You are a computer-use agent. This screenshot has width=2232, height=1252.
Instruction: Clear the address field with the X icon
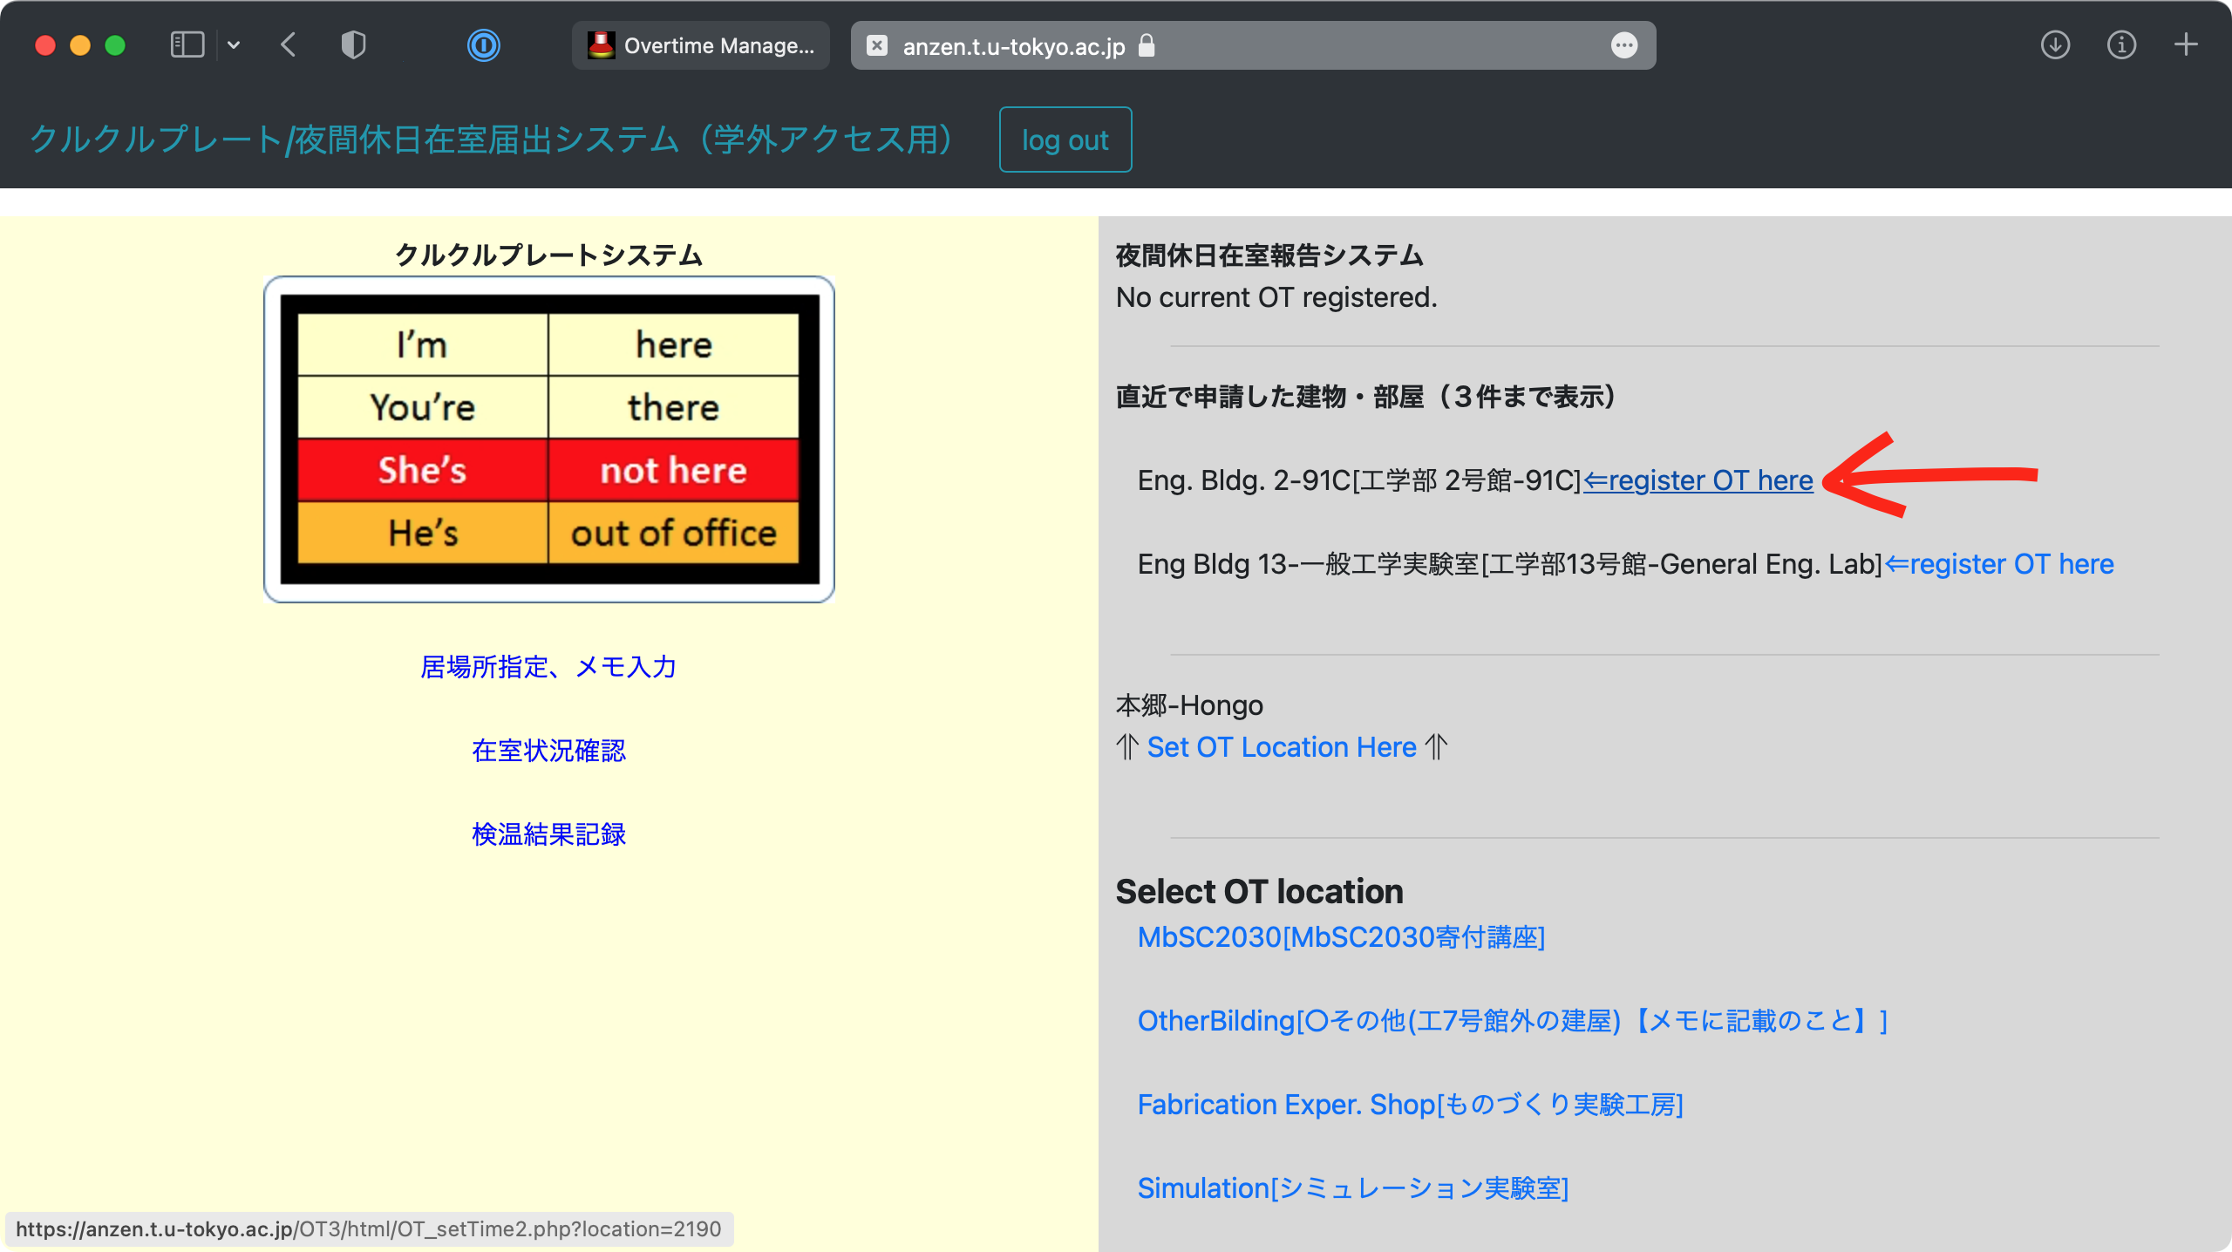point(874,45)
